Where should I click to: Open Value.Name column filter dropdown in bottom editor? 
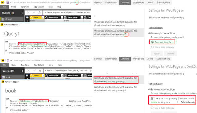(82, 76)
